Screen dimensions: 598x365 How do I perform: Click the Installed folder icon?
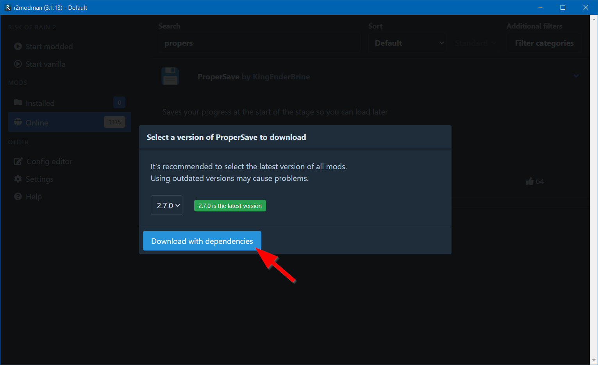(18, 102)
